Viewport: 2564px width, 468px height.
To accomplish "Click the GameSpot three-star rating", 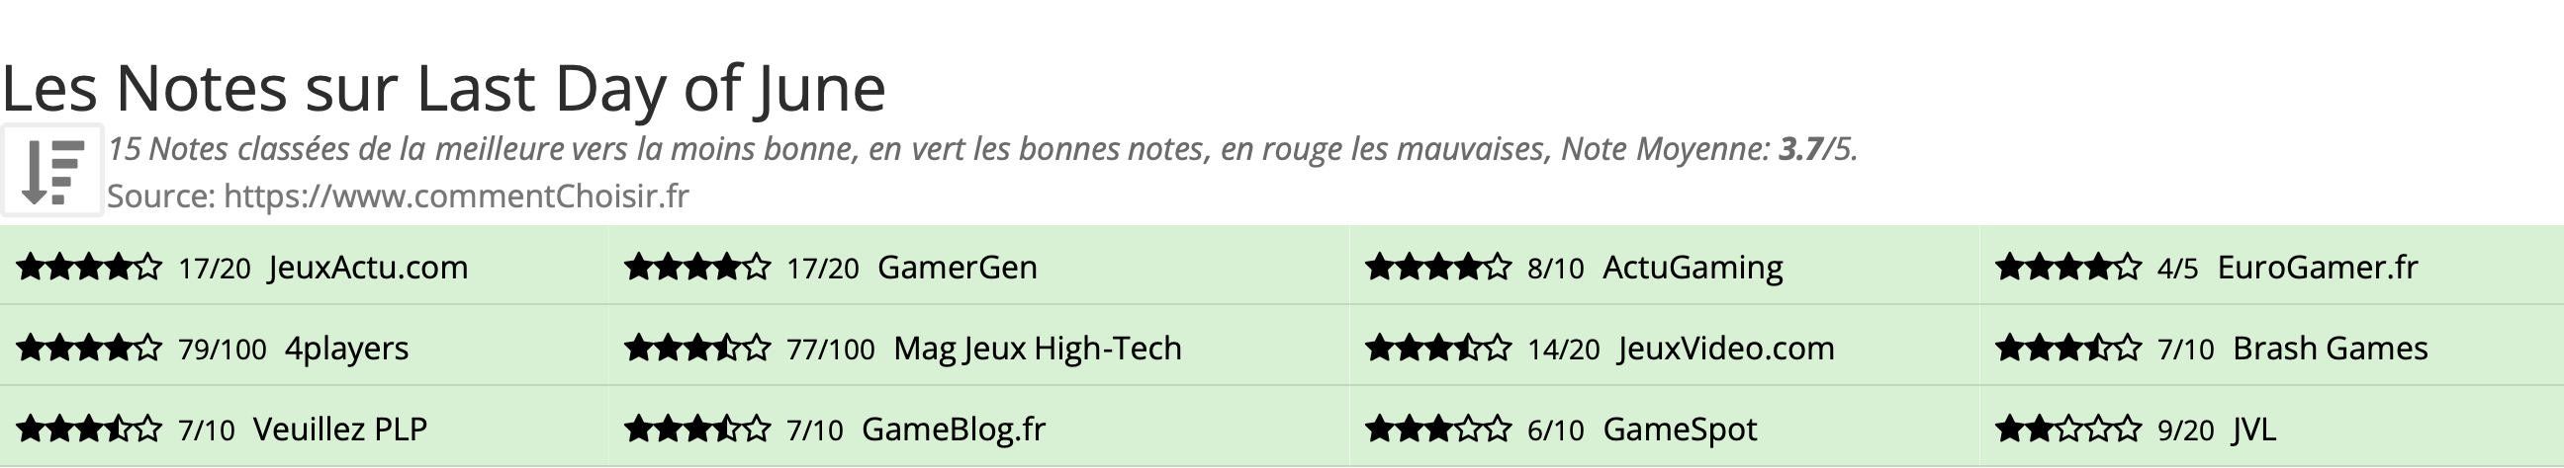I will [x=1437, y=429].
